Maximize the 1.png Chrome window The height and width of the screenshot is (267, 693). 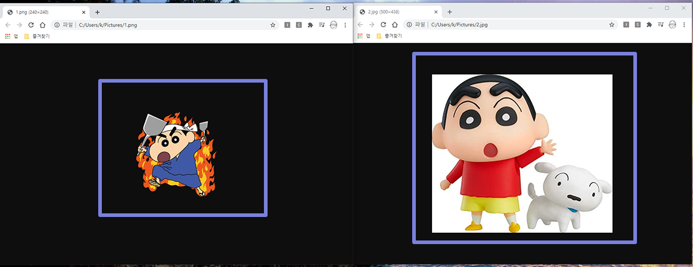click(x=328, y=8)
